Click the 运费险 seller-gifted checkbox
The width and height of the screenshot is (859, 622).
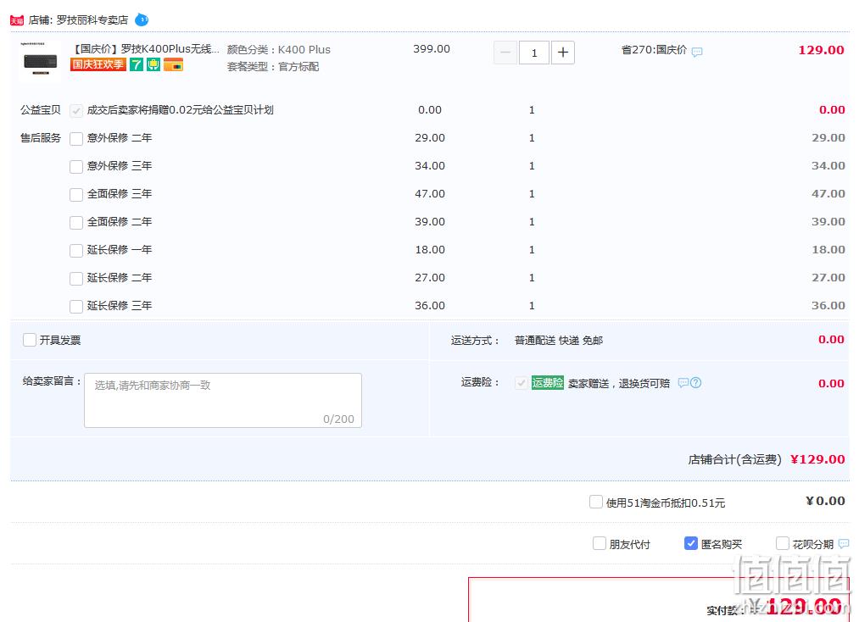[x=522, y=383]
